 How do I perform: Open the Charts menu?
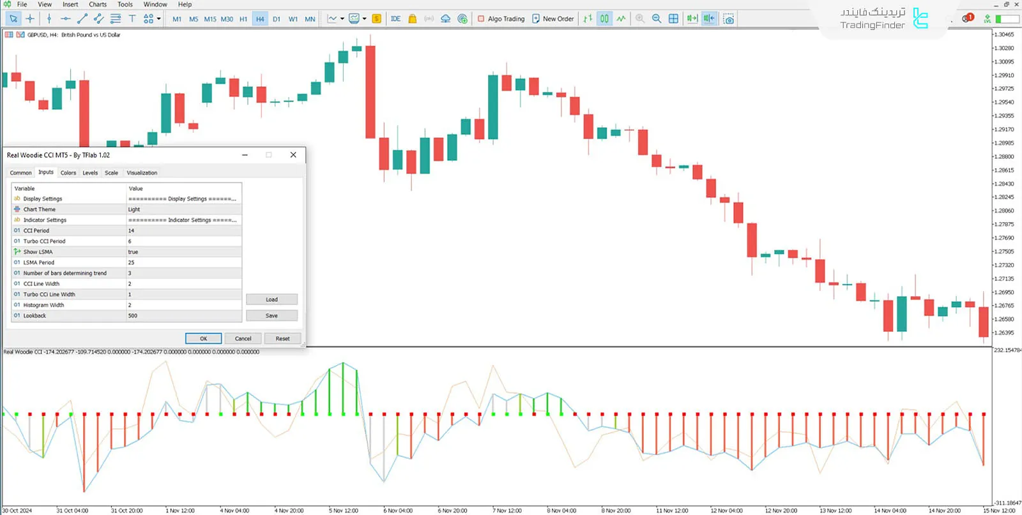tap(97, 4)
